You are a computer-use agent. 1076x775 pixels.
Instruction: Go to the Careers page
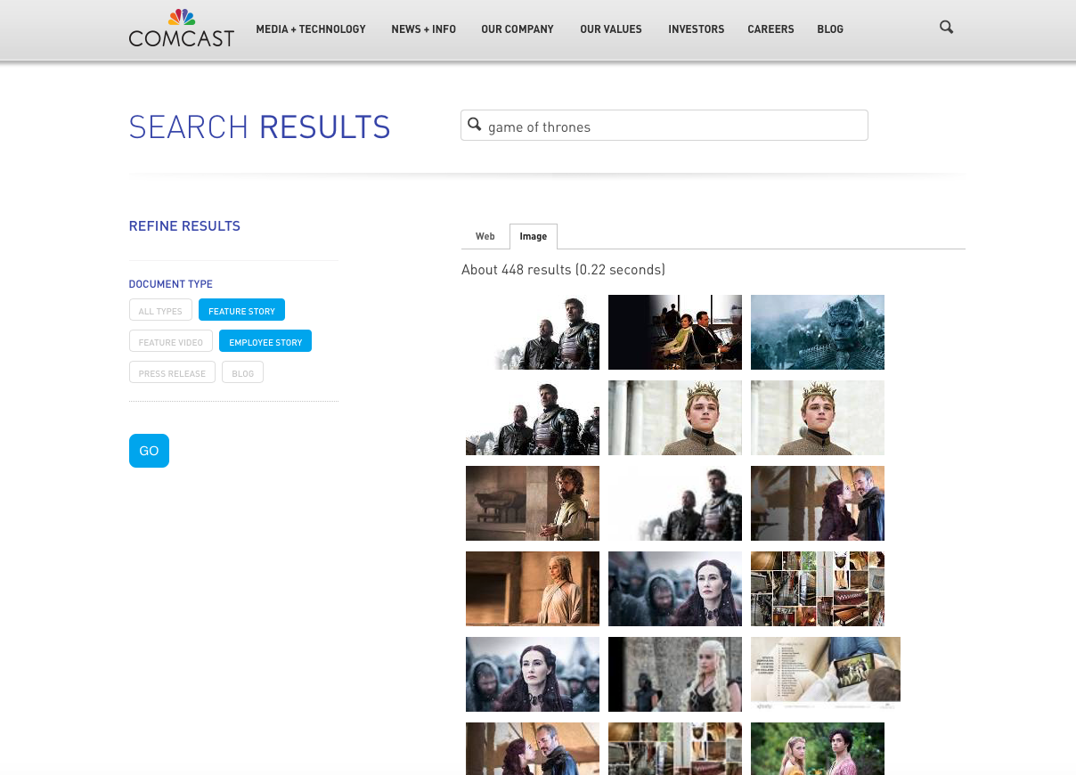click(x=770, y=29)
